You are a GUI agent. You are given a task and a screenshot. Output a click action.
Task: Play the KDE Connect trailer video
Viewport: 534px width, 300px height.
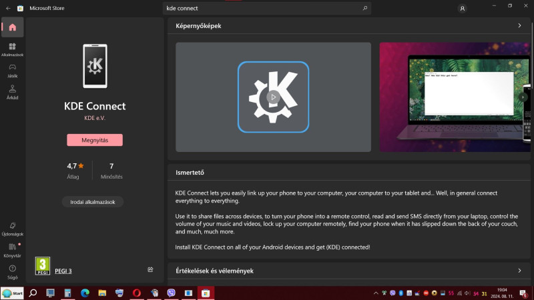273,97
